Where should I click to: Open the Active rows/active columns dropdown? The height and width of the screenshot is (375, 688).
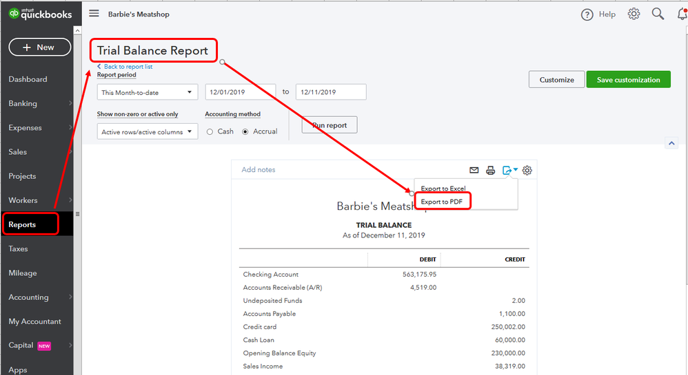click(x=148, y=131)
